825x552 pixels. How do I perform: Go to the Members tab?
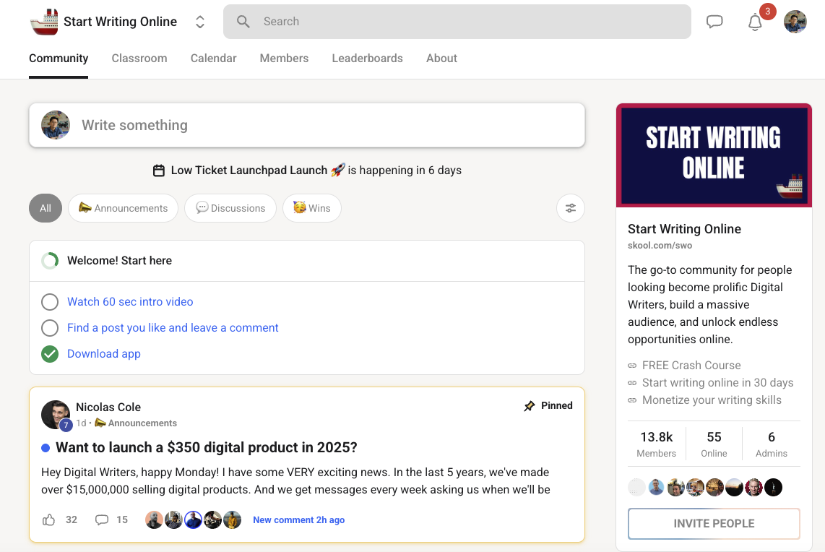[x=284, y=59]
